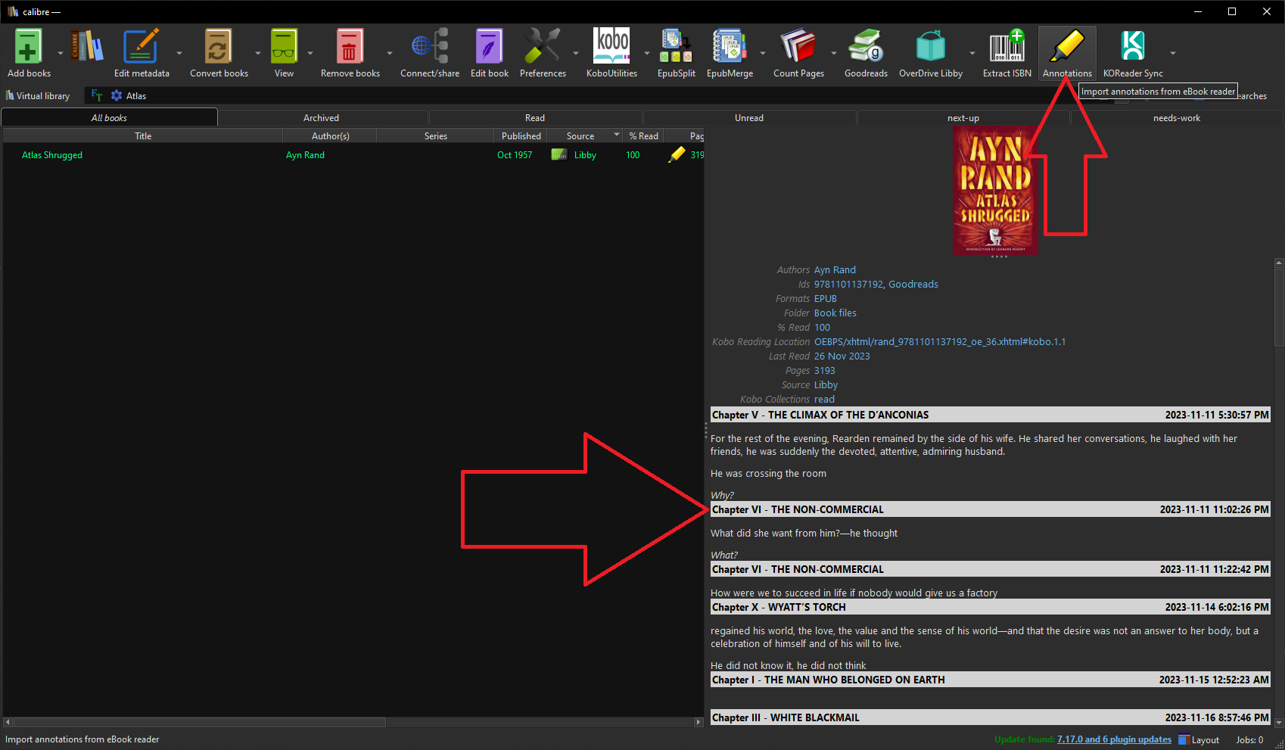This screenshot has width=1285, height=750.
Task: Open the Jobs: 0 indicator
Action: click(1249, 739)
